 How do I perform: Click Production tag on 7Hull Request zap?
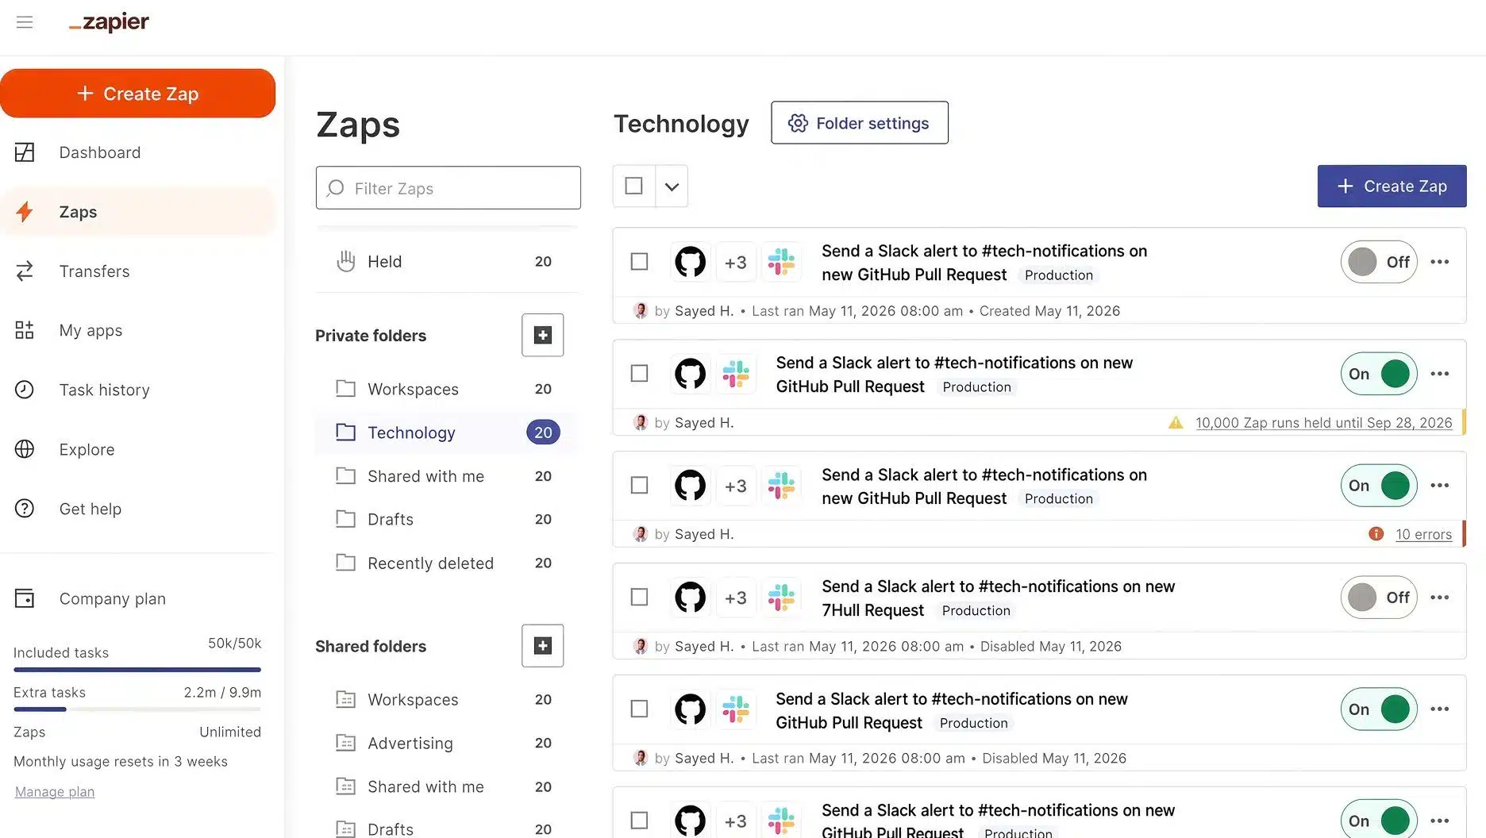pyautogui.click(x=976, y=610)
